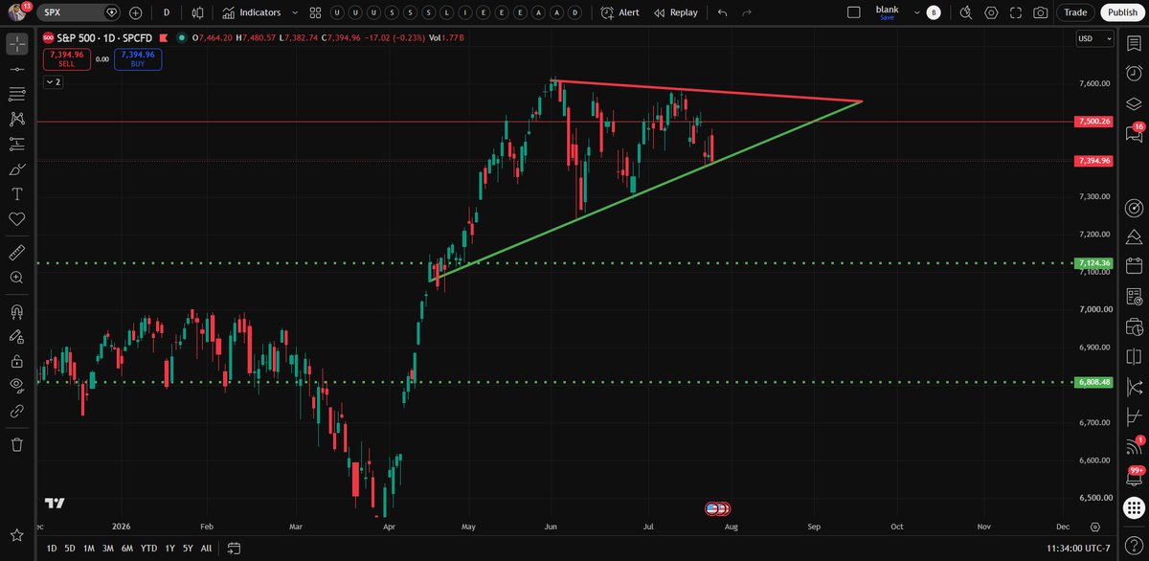Viewport: 1149px width, 561px height.
Task: Select the Text annotation tool
Action: click(16, 193)
